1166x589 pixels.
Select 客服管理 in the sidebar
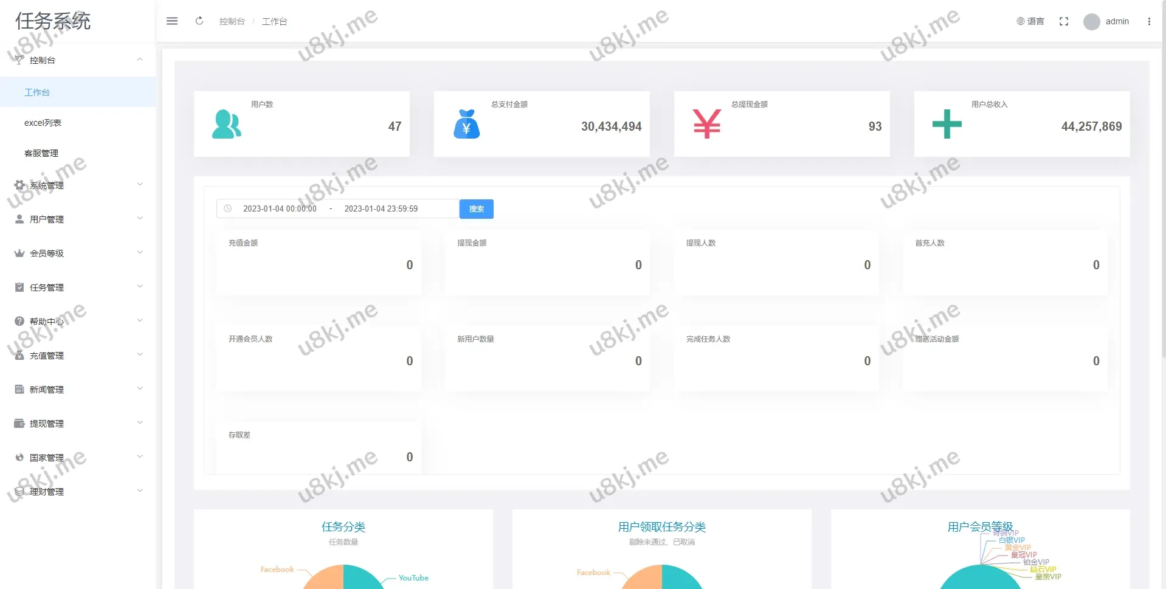tap(41, 153)
